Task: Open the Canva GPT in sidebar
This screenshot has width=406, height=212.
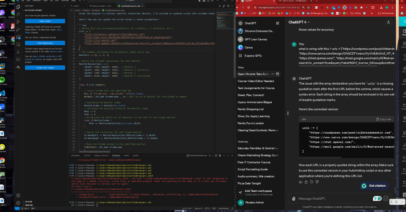Action: [x=245, y=47]
